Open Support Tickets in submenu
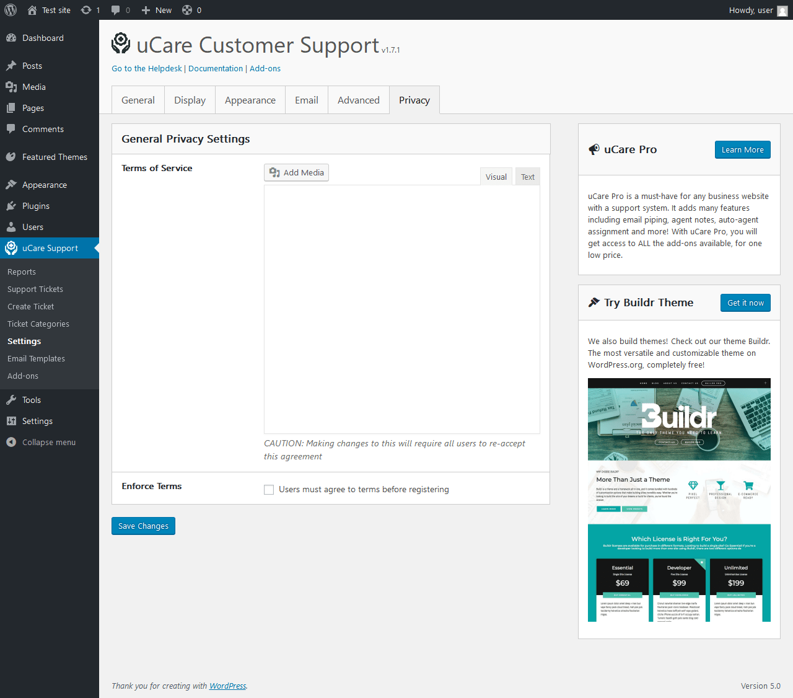Viewport: 793px width, 698px height. 35,289
